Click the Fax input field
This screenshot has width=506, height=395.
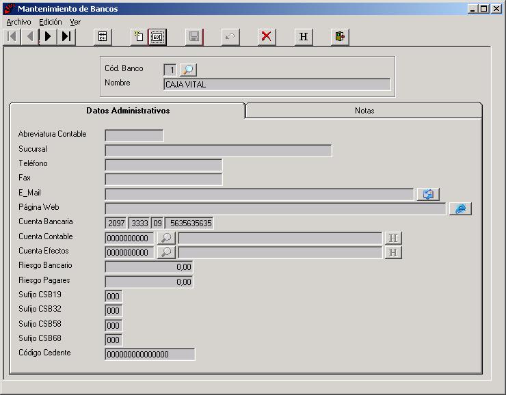tap(163, 179)
